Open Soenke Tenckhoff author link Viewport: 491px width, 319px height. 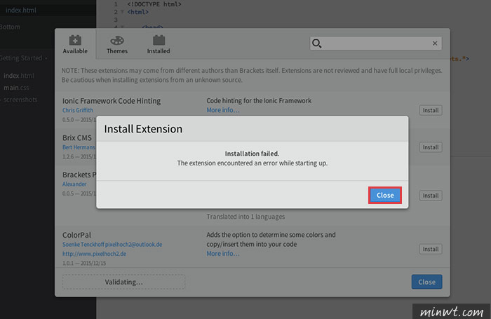point(112,244)
